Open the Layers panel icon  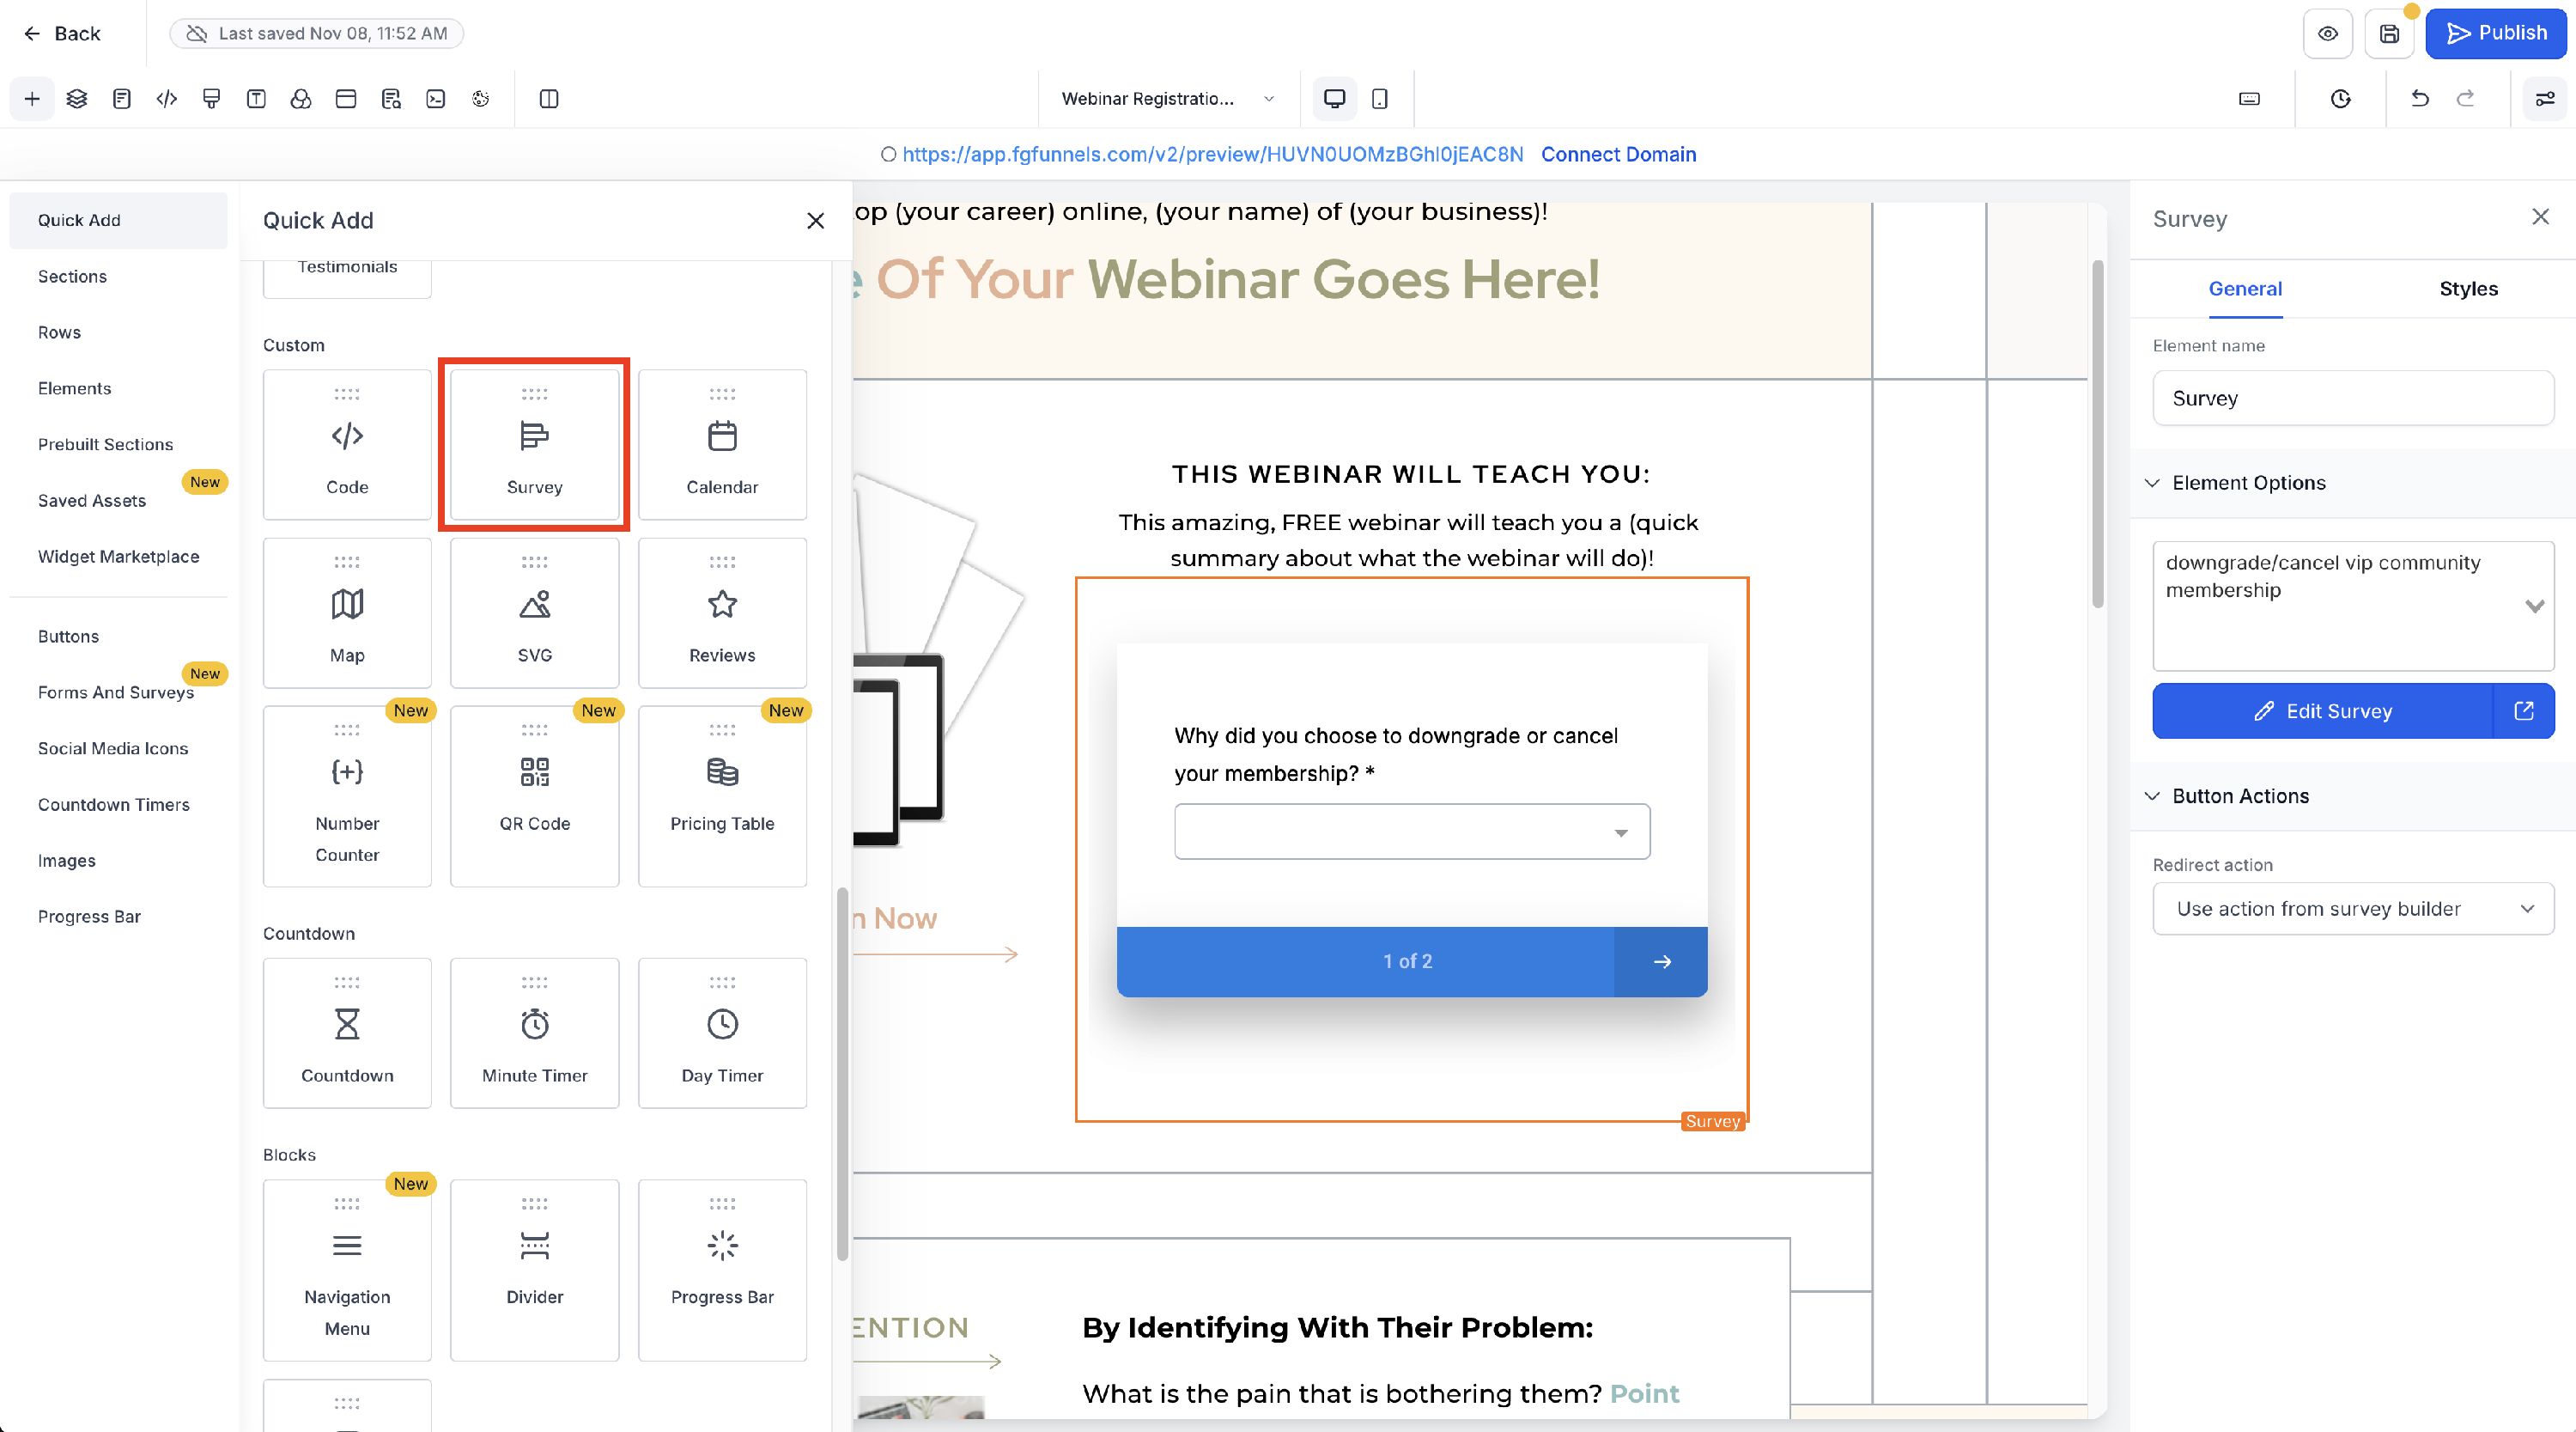pyautogui.click(x=77, y=98)
